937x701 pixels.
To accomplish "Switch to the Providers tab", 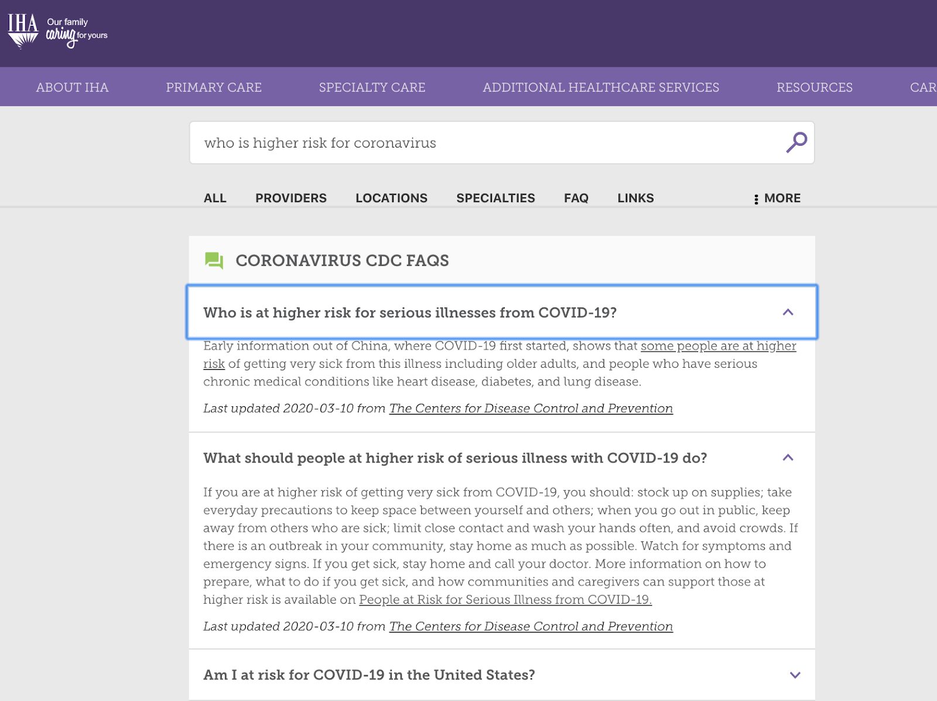I will click(x=290, y=199).
